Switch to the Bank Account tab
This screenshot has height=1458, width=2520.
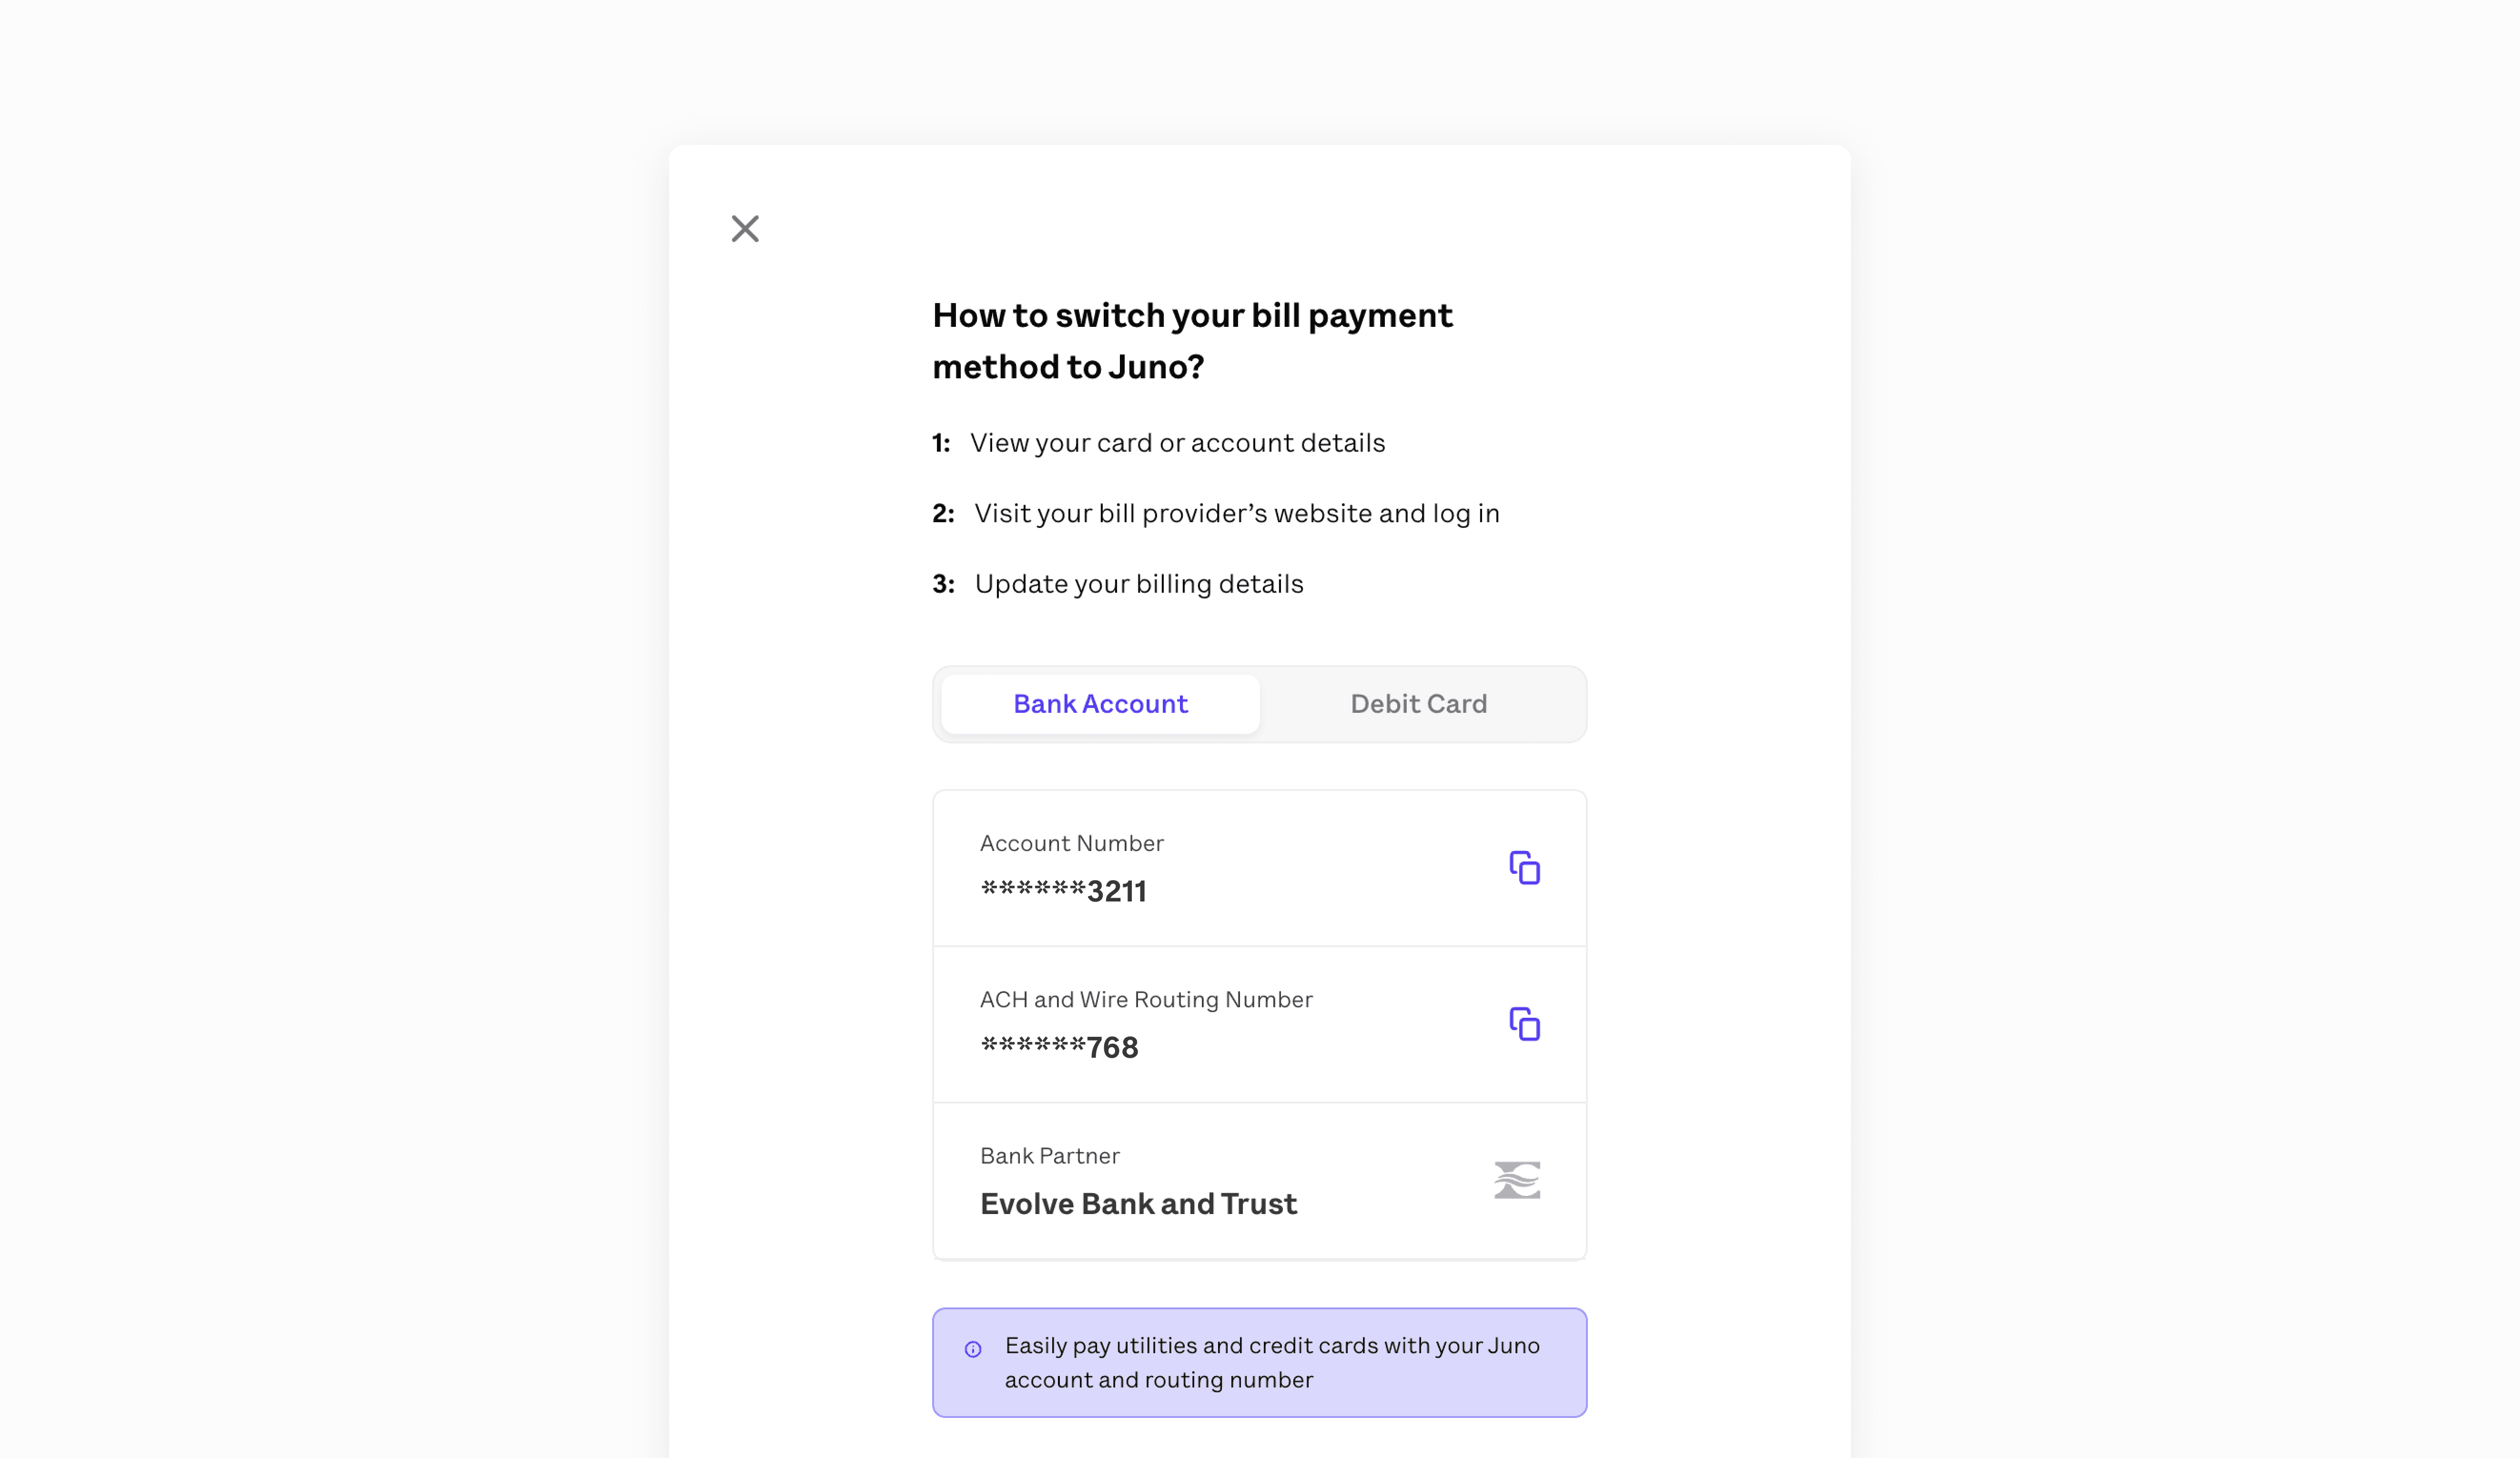coord(1100,704)
